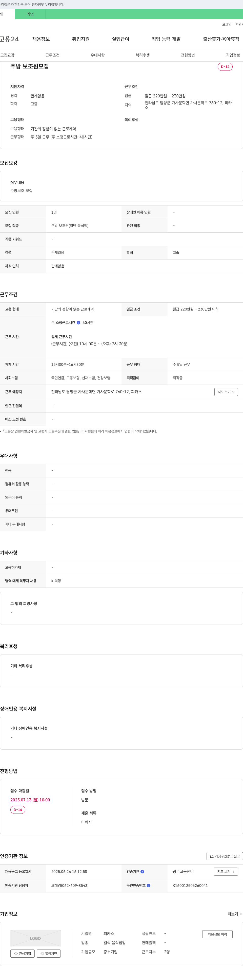
Task: Click the 국민연금, 고용보험 insurance cell
Action: 80,378
